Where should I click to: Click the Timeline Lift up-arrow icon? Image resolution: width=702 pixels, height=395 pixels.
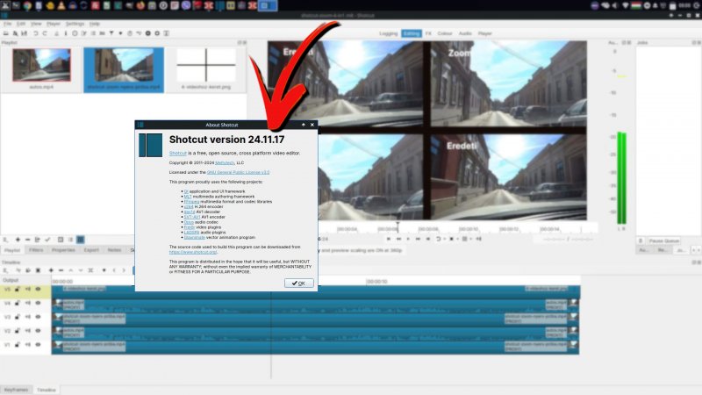pos(71,270)
